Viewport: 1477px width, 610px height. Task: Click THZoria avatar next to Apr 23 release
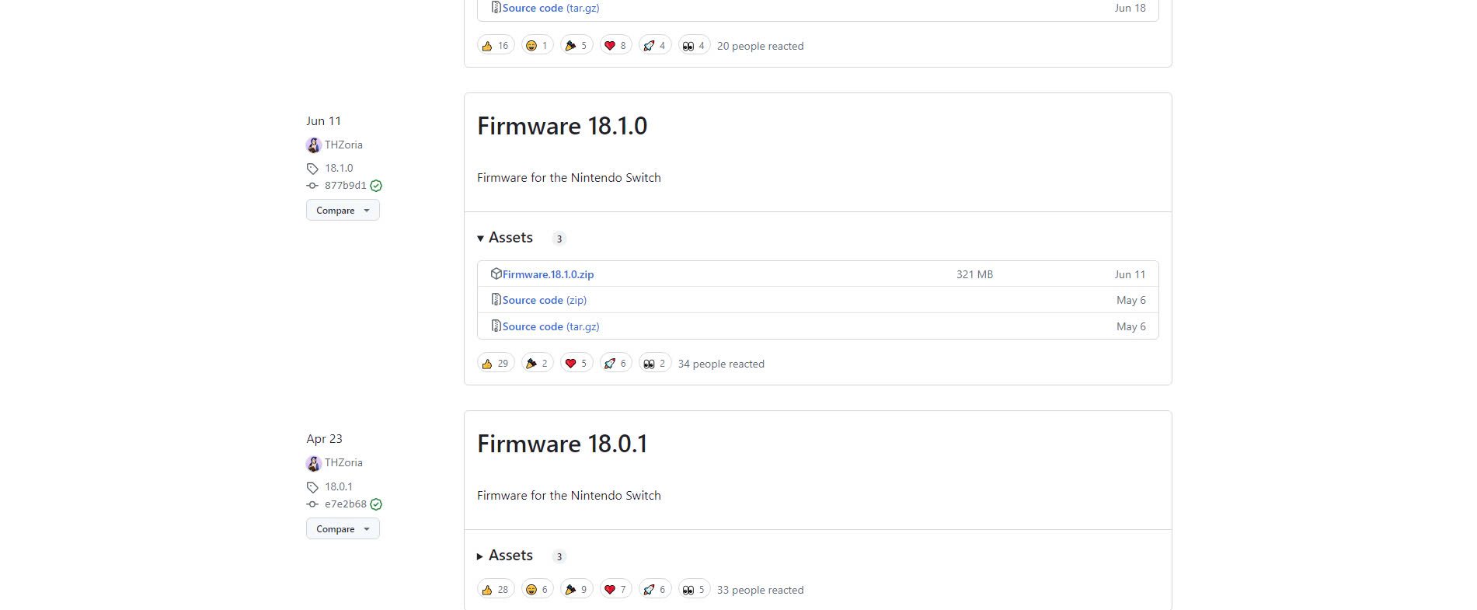pyautogui.click(x=314, y=463)
